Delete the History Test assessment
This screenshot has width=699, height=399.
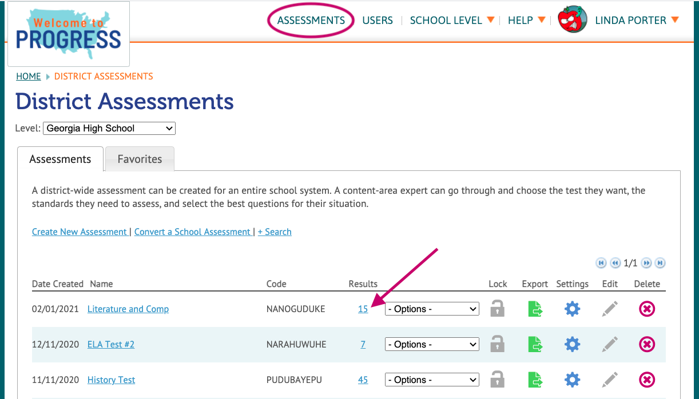pyautogui.click(x=647, y=380)
